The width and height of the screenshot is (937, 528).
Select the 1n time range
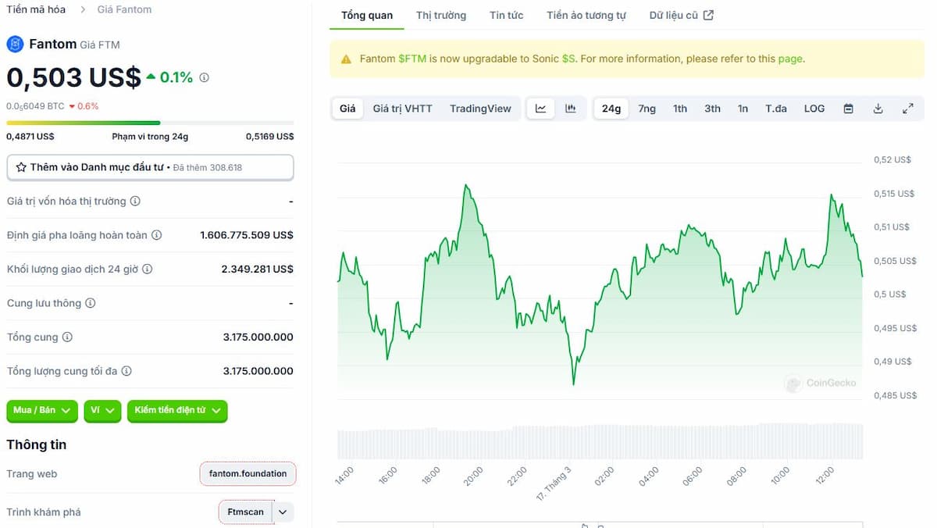click(743, 109)
